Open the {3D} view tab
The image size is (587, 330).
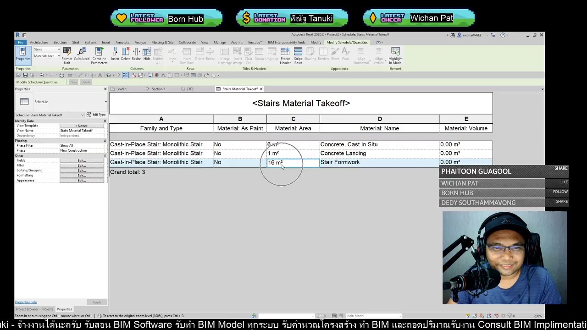(x=190, y=89)
